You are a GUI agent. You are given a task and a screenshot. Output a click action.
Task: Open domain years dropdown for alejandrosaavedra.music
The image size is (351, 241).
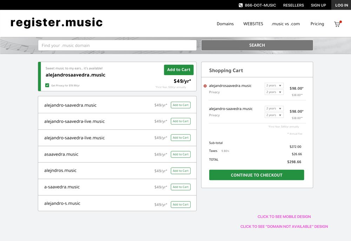[x=274, y=86]
